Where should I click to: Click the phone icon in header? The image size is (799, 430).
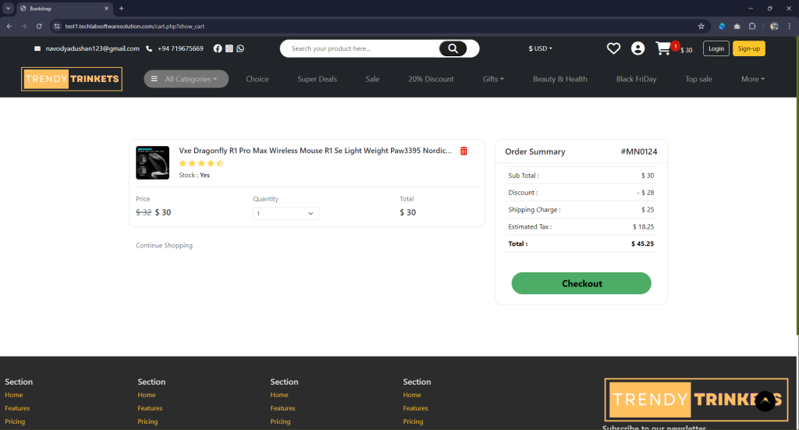(x=149, y=48)
